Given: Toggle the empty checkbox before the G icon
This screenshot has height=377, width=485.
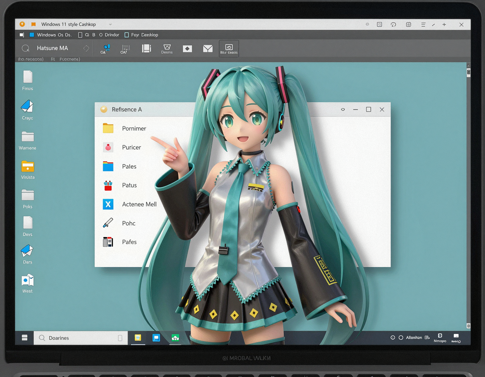Looking at the screenshot, I should tap(80, 35).
